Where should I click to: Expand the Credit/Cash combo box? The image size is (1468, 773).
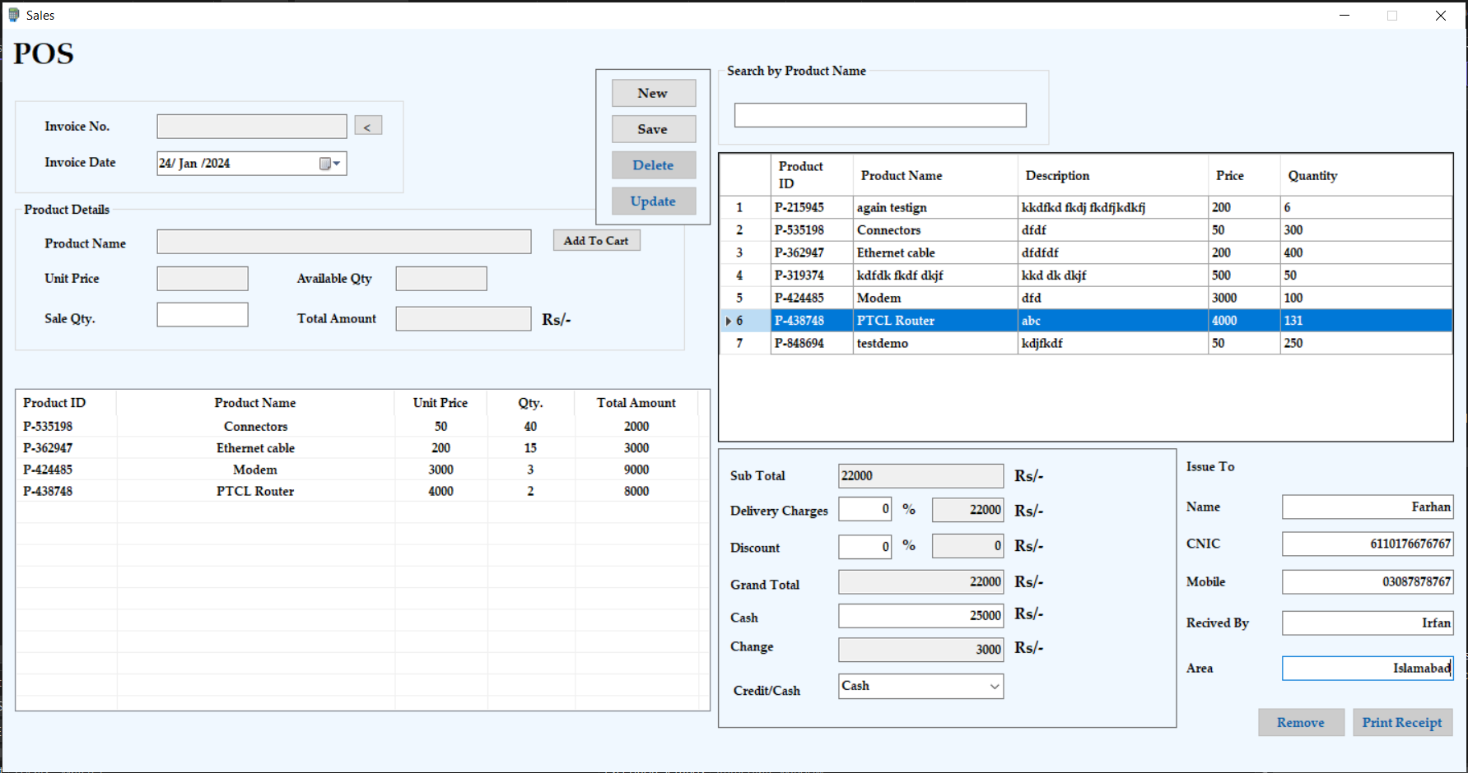(x=994, y=687)
